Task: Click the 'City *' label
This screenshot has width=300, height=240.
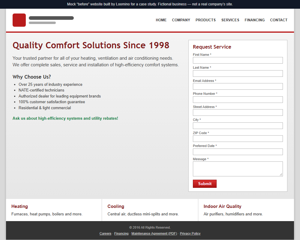Action: pyautogui.click(x=197, y=120)
